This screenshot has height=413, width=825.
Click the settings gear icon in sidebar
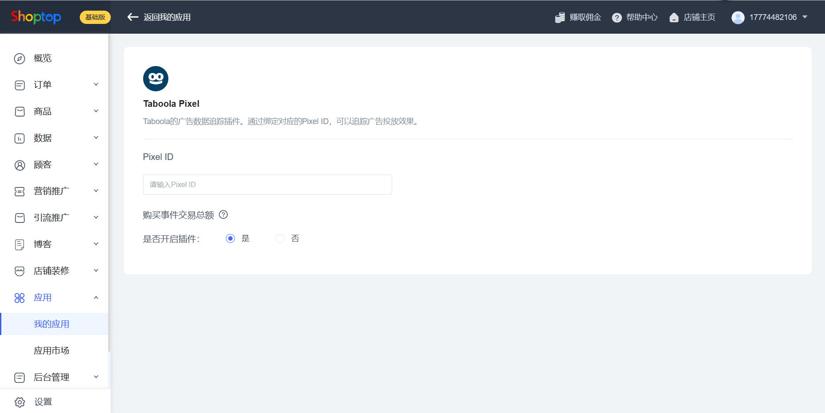click(x=19, y=402)
